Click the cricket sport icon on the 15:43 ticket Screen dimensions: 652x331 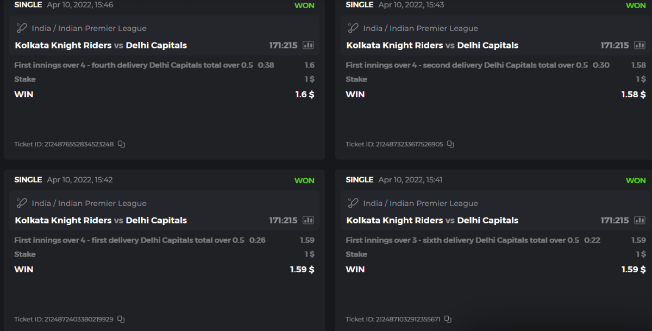pos(353,28)
